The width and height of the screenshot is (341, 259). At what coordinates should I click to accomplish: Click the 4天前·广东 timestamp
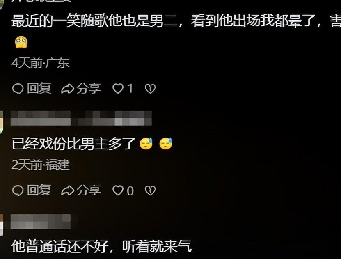pos(41,63)
